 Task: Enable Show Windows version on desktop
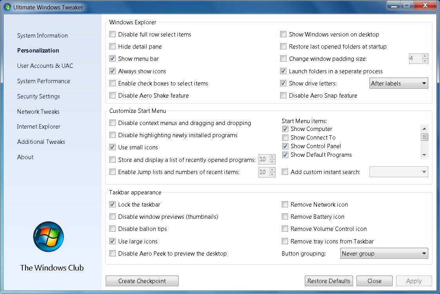(x=283, y=34)
